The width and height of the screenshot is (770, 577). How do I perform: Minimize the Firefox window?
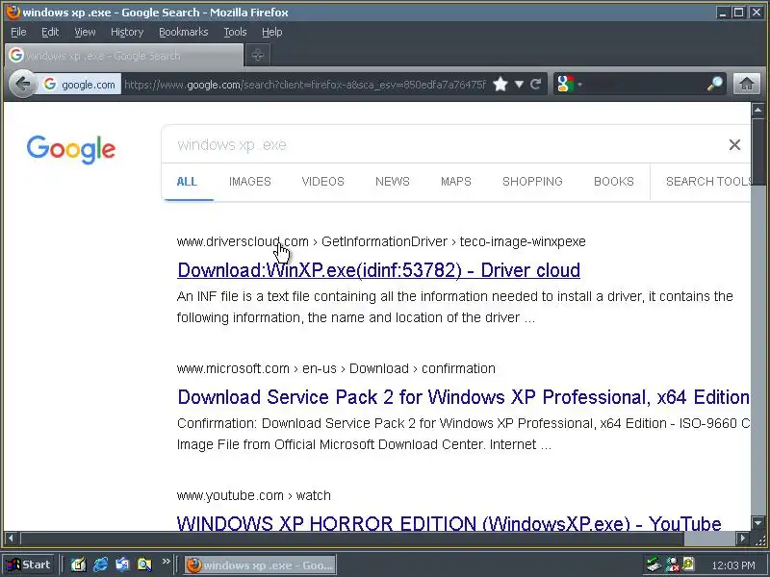tap(723, 13)
